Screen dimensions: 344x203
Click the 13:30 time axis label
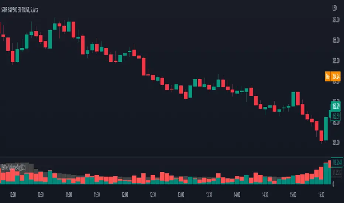click(209, 194)
